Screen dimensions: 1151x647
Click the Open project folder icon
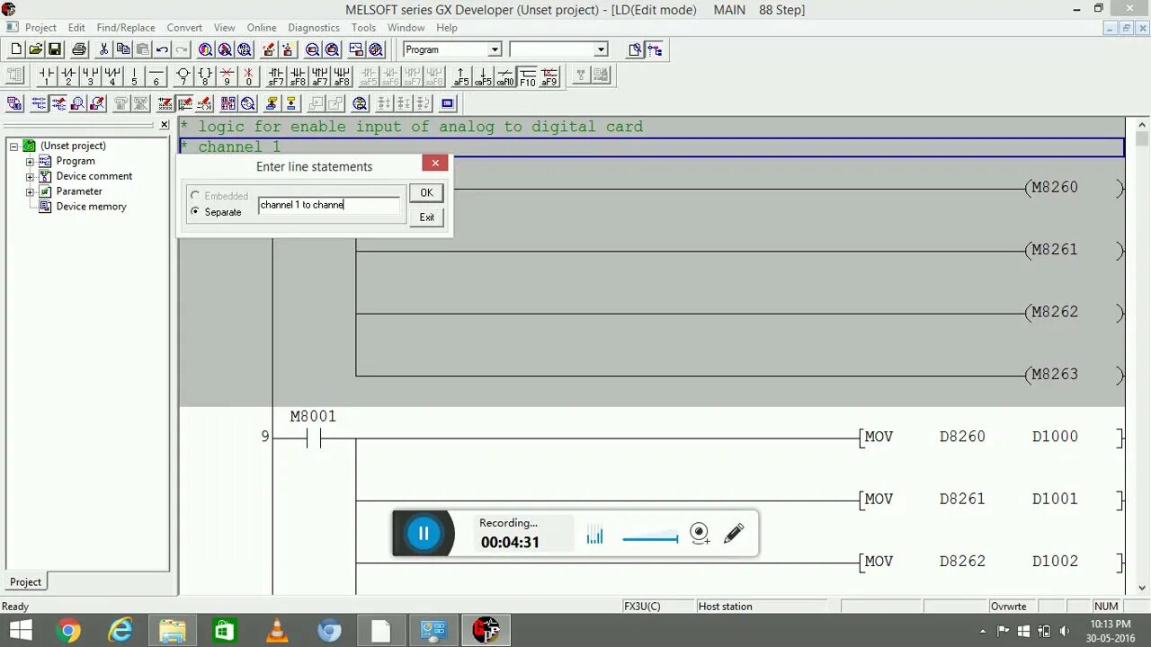click(x=35, y=49)
